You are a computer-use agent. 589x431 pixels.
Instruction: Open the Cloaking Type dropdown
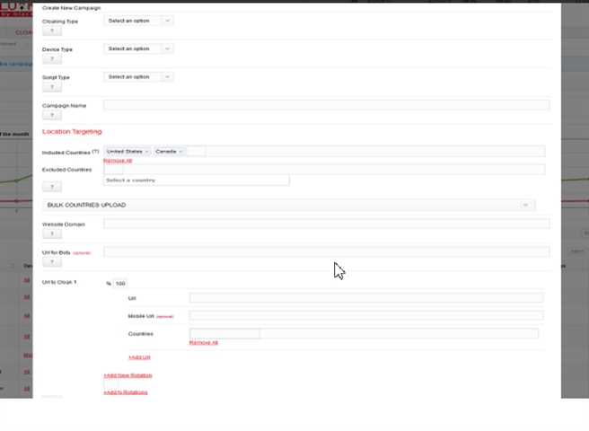click(x=138, y=21)
